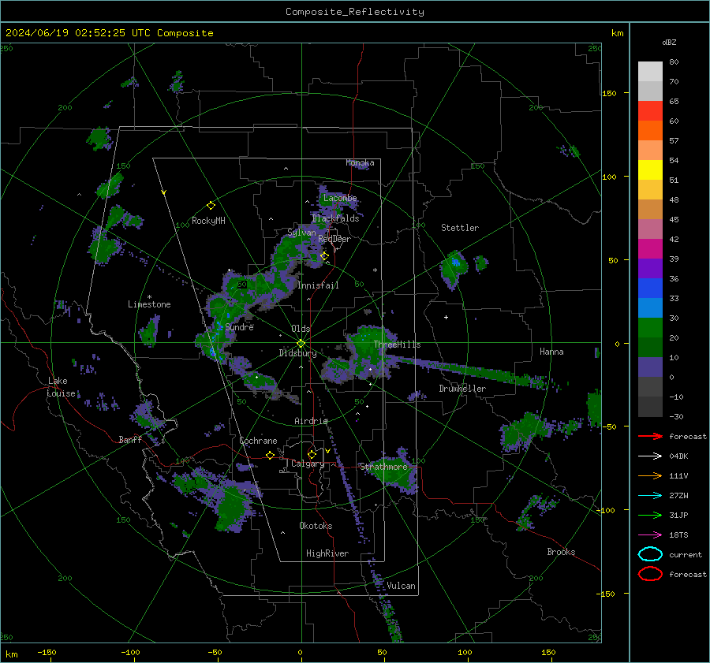This screenshot has width=710, height=663.
Task: Click the Cochrane city label
Action: tap(258, 441)
